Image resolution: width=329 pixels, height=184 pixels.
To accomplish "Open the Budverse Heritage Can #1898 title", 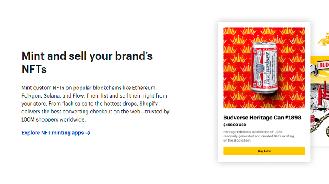I will [x=262, y=118].
